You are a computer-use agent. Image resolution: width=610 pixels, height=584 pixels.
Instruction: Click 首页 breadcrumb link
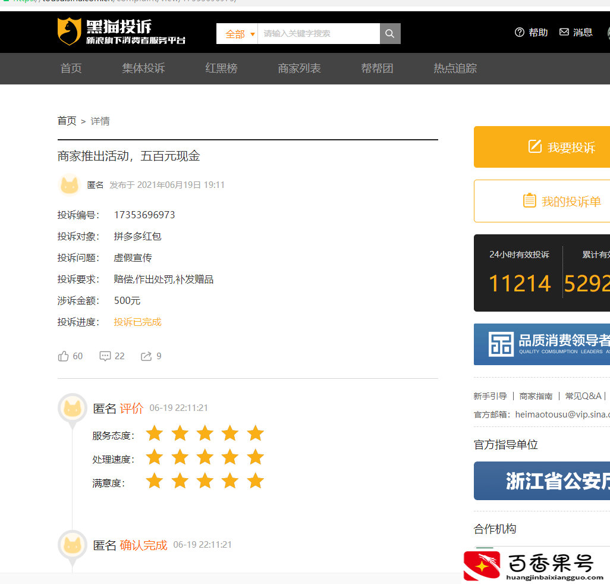[67, 121]
